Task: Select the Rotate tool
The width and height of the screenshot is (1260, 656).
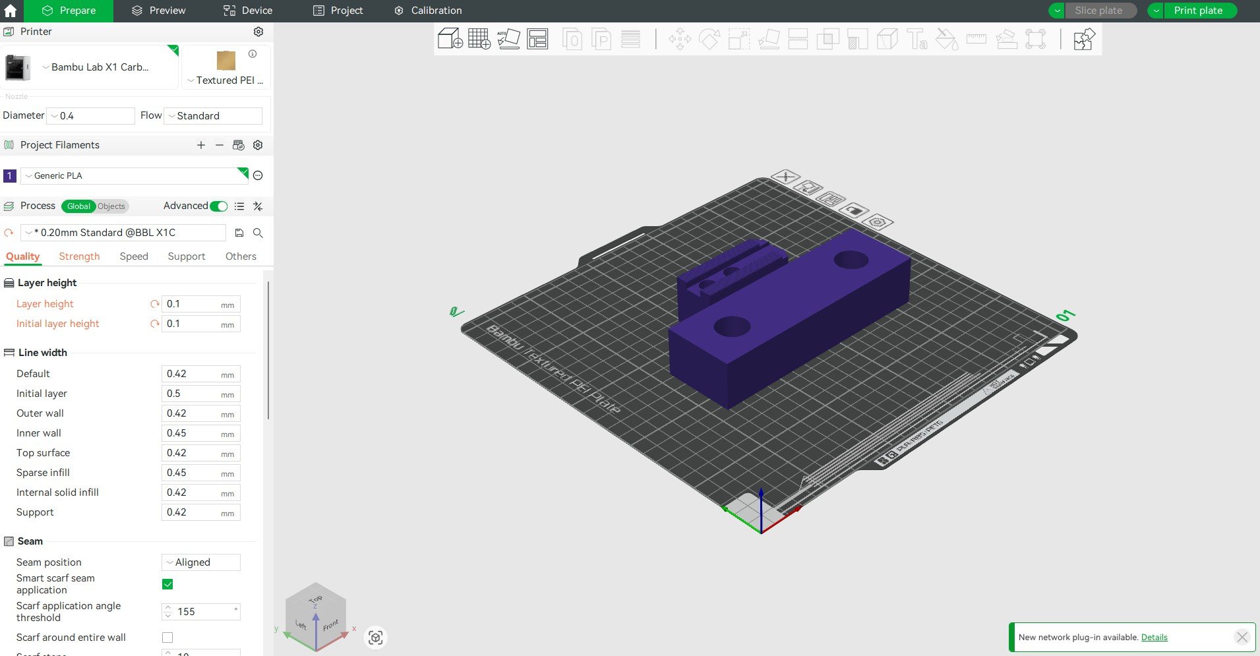Action: click(710, 38)
